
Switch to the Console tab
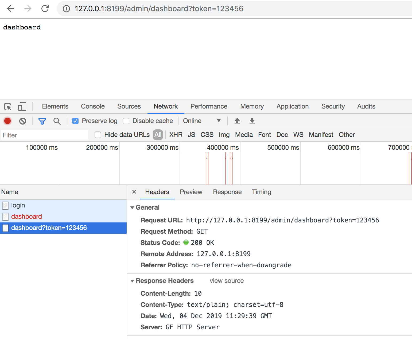93,106
